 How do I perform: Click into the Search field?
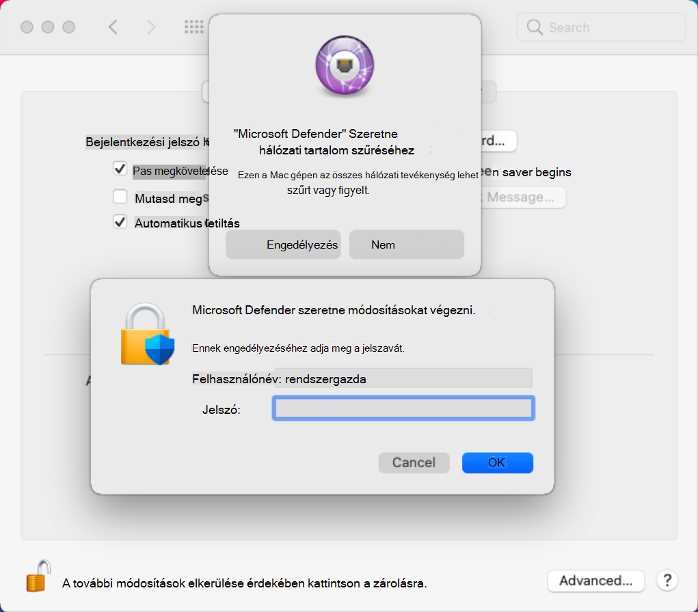coord(601,27)
